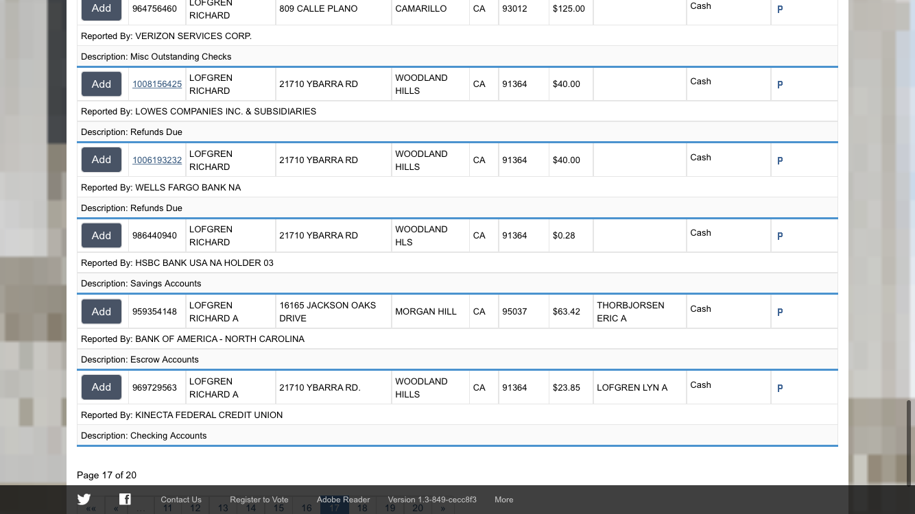This screenshot has height=514, width=915.
Task: Click "Description: Checking Accounts" line
Action: tap(144, 435)
